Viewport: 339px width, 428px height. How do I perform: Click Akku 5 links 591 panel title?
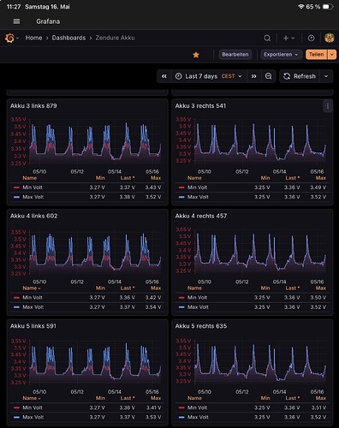pyautogui.click(x=33, y=326)
